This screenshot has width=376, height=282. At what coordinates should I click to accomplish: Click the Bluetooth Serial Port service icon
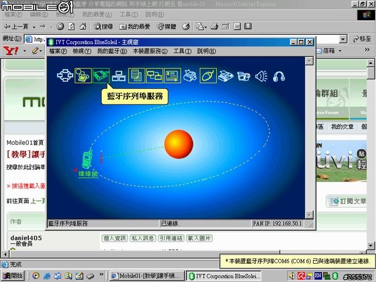coord(101,76)
